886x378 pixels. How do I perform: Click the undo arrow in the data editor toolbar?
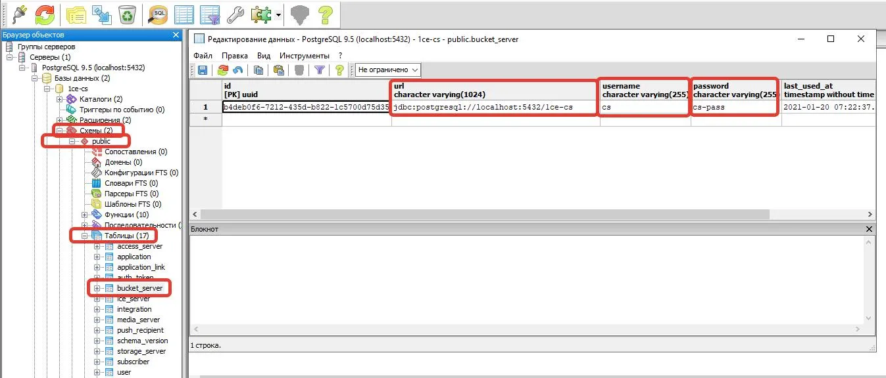(238, 70)
